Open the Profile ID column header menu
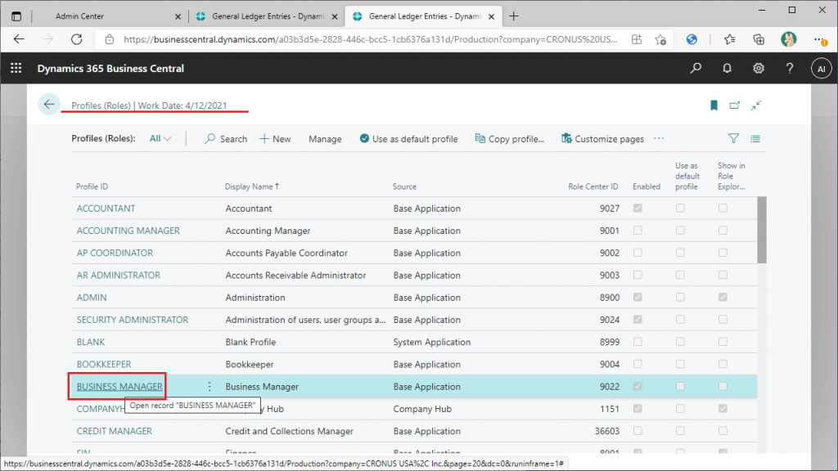 pyautogui.click(x=92, y=186)
